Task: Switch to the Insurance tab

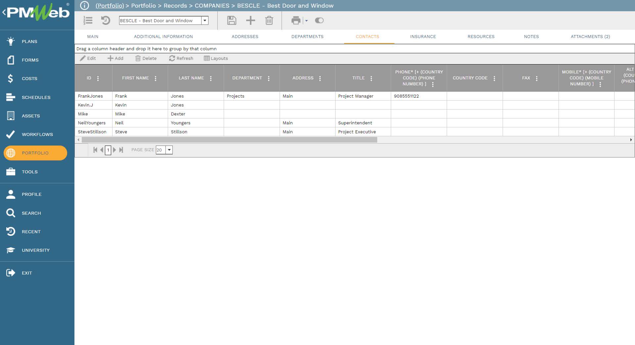Action: coord(423,37)
